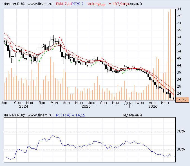
Task: Click the 19,67 current price label
Action: pyautogui.click(x=182, y=100)
